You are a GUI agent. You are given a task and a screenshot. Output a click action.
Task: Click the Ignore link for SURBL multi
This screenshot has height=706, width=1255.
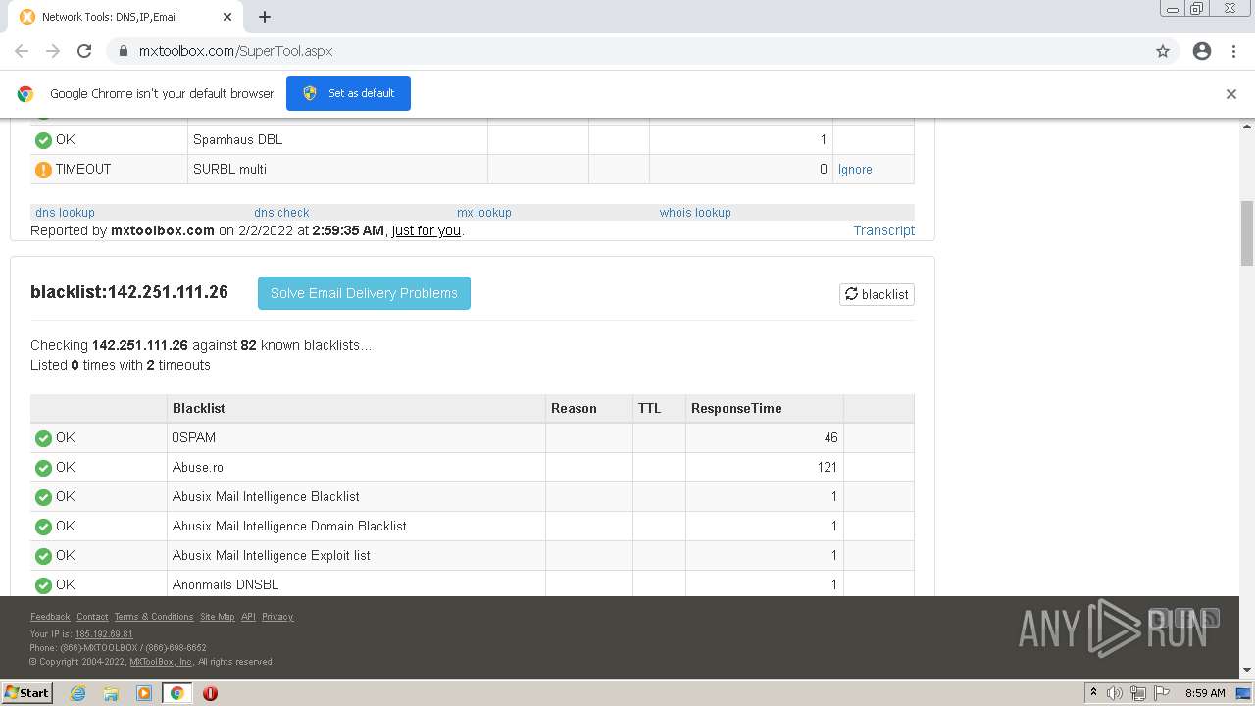(x=855, y=170)
